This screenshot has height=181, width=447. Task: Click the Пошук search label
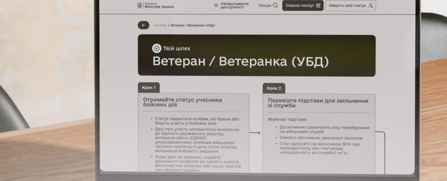pyautogui.click(x=265, y=5)
